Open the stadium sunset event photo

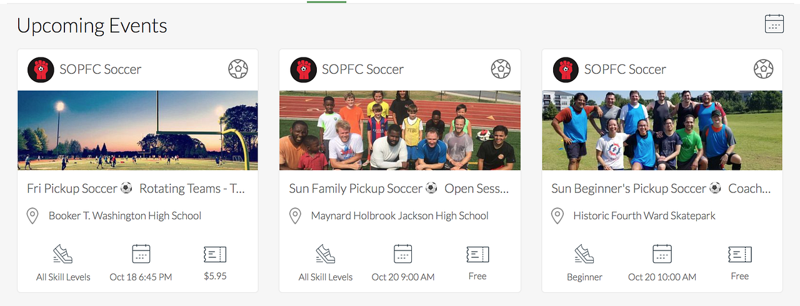point(137,130)
